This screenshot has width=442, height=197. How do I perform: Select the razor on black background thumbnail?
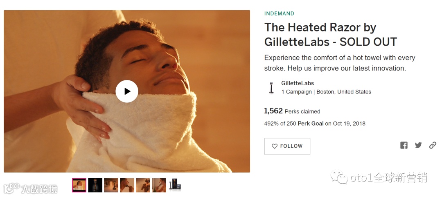[x=95, y=185]
